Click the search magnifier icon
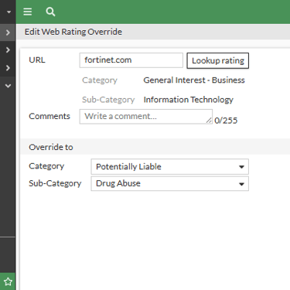The width and height of the screenshot is (290, 290). 50,12
